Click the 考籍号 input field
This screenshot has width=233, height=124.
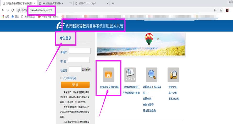click(79, 51)
